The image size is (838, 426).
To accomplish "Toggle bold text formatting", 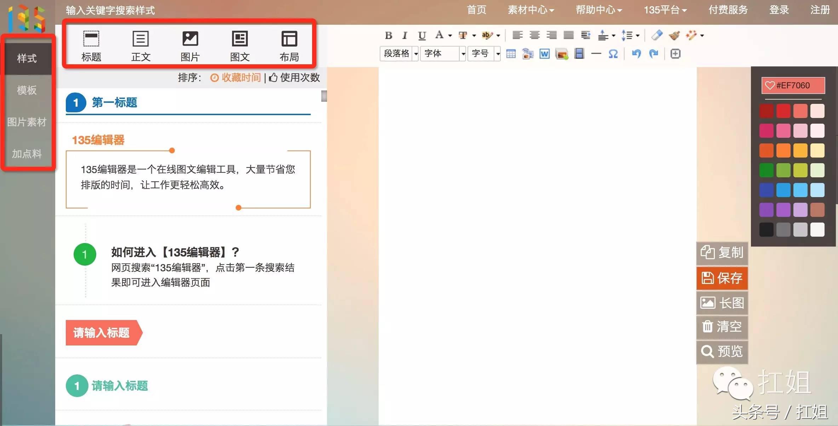I will (x=389, y=35).
